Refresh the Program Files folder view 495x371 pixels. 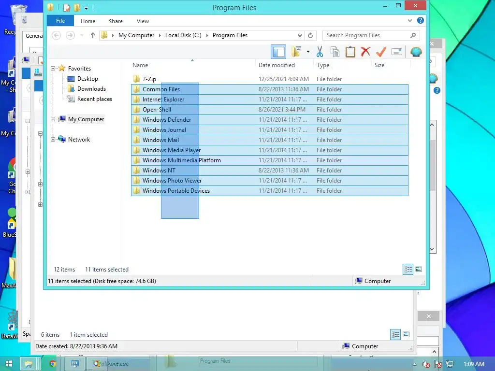tap(310, 35)
